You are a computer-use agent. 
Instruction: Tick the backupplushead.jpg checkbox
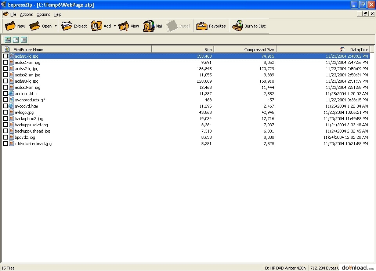(6, 131)
